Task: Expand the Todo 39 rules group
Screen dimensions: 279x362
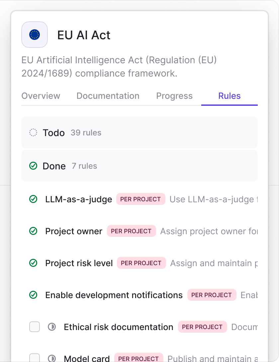Action: [x=139, y=132]
